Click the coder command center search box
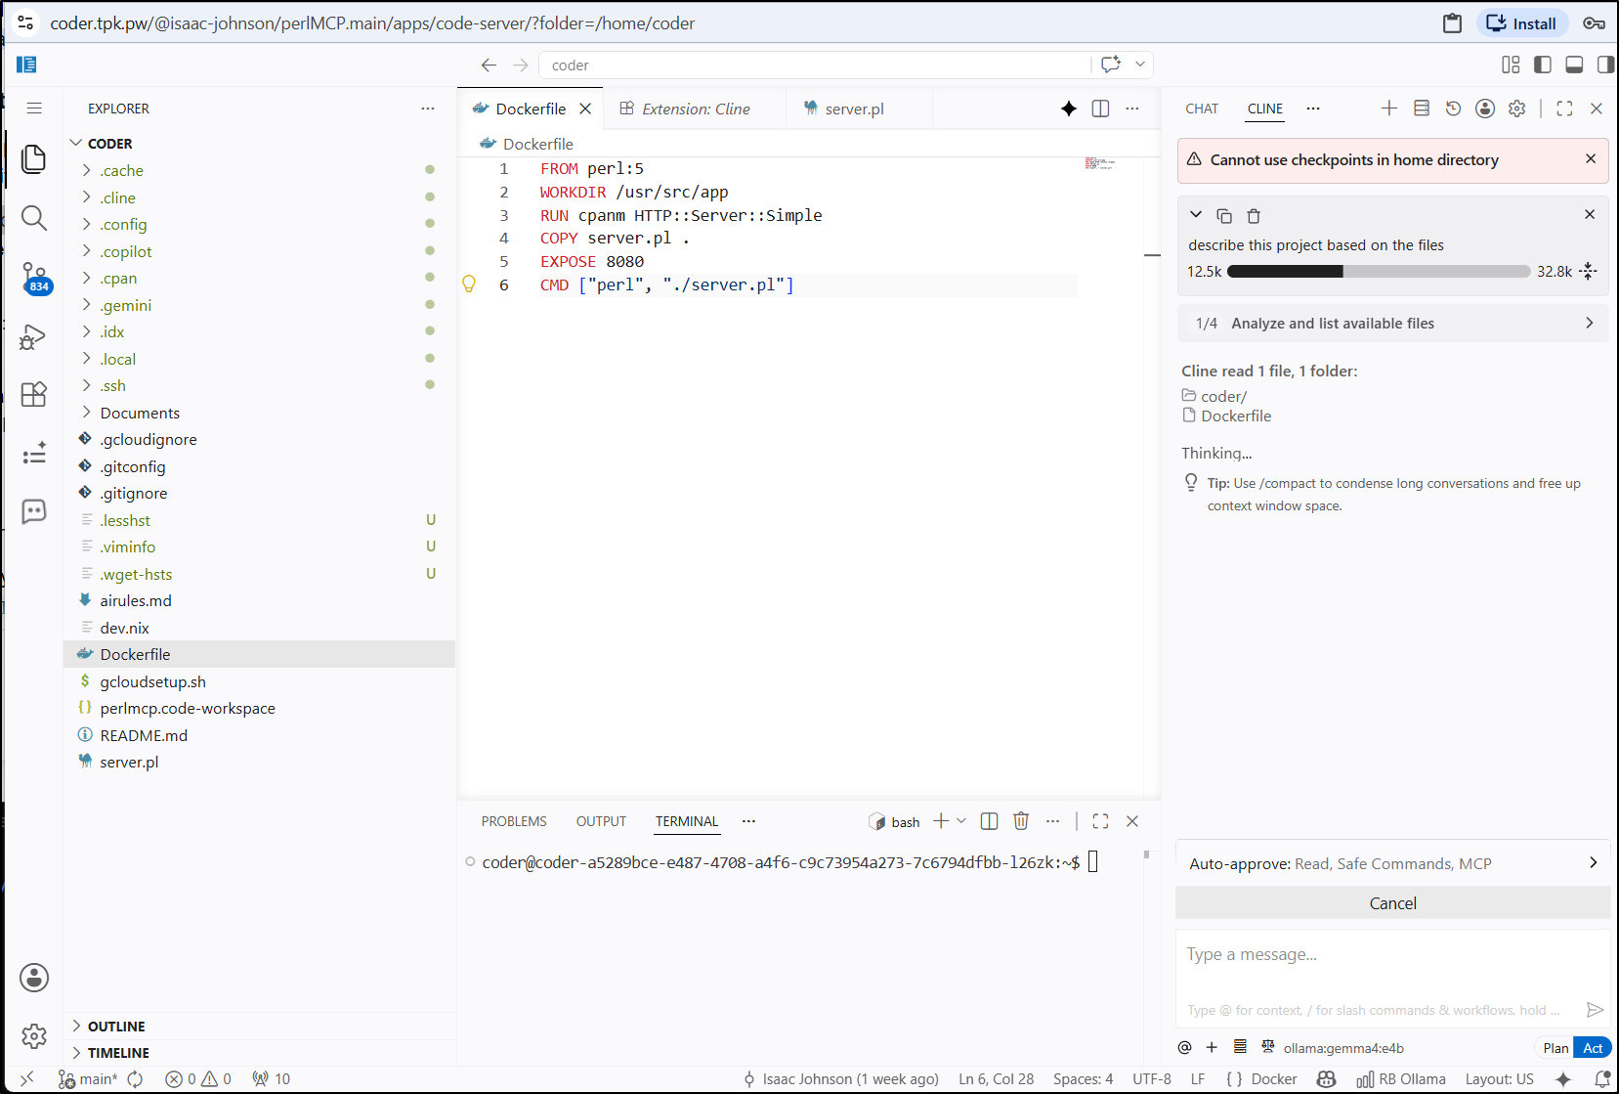 coord(815,66)
